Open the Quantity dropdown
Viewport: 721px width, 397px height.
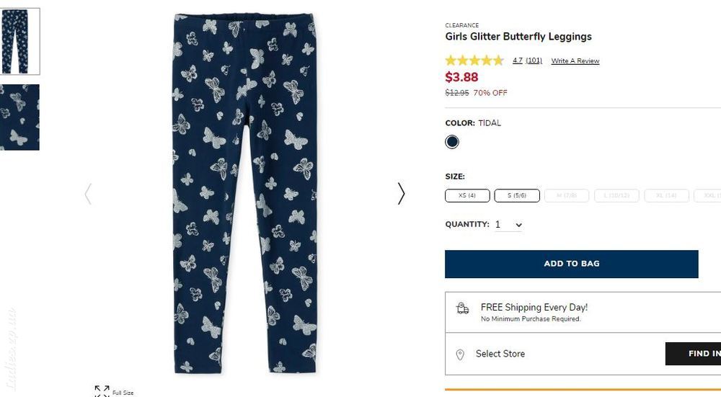tap(508, 225)
